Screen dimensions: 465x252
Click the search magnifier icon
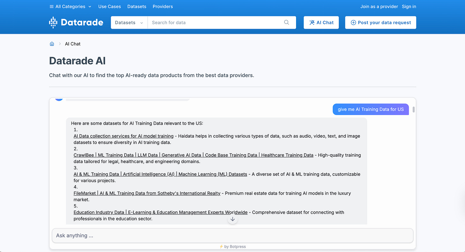pyautogui.click(x=286, y=22)
